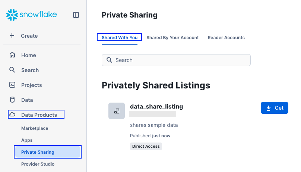Screen dimensions: 301x172
Task: Click the 'shares sample data' description
Action: tap(154, 125)
